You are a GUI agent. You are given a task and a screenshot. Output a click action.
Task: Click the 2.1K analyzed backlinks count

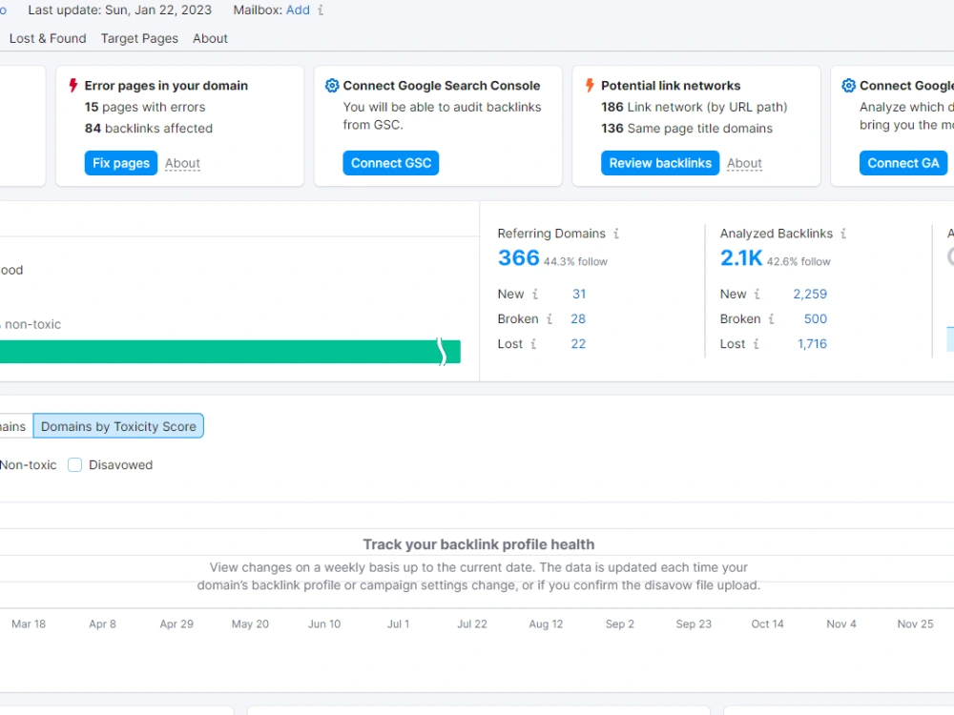point(741,257)
